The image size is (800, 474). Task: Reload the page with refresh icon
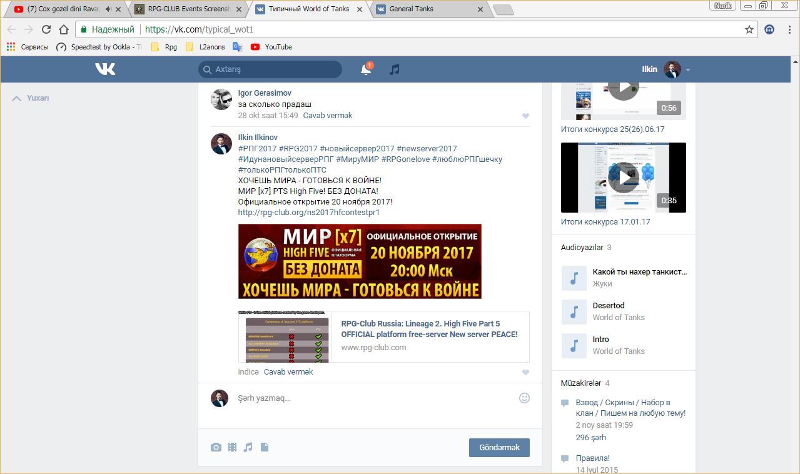[x=46, y=29]
